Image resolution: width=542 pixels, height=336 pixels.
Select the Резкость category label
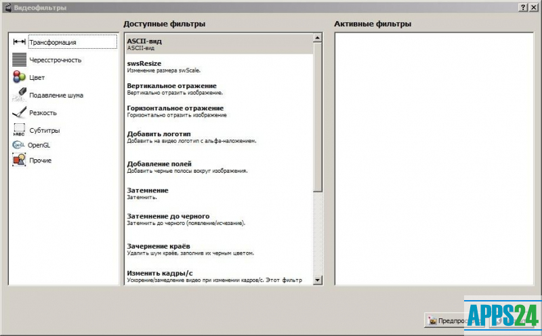click(x=43, y=112)
